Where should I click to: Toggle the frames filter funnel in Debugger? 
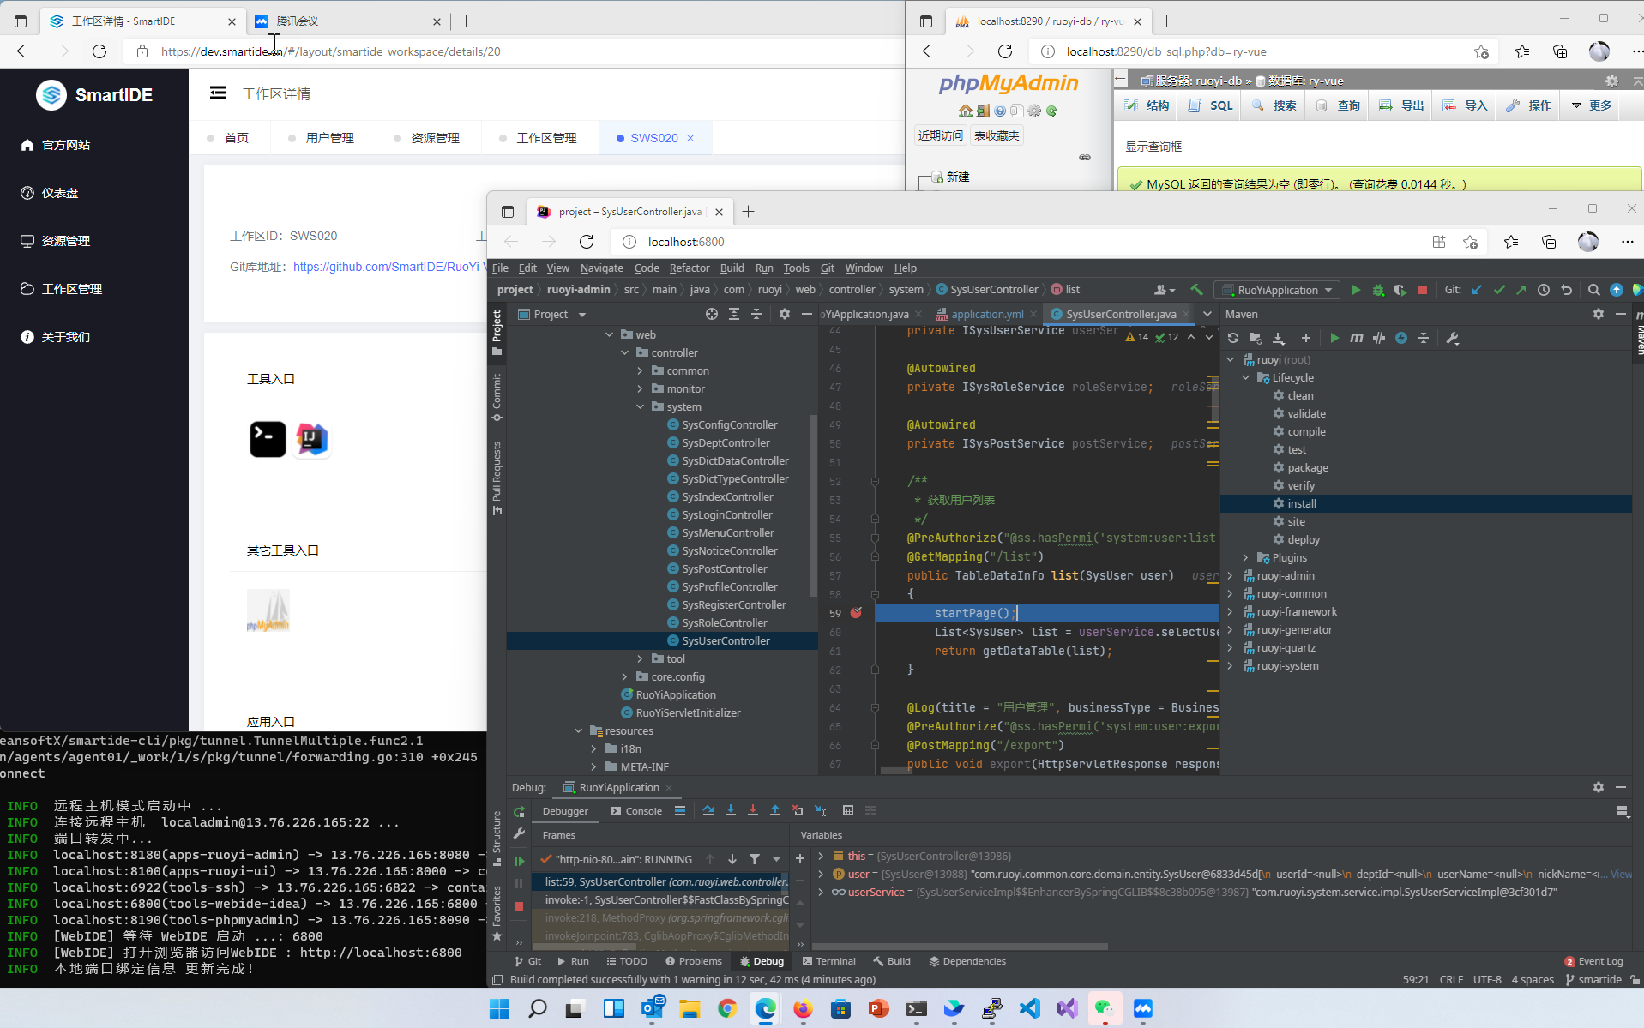pyautogui.click(x=755, y=859)
